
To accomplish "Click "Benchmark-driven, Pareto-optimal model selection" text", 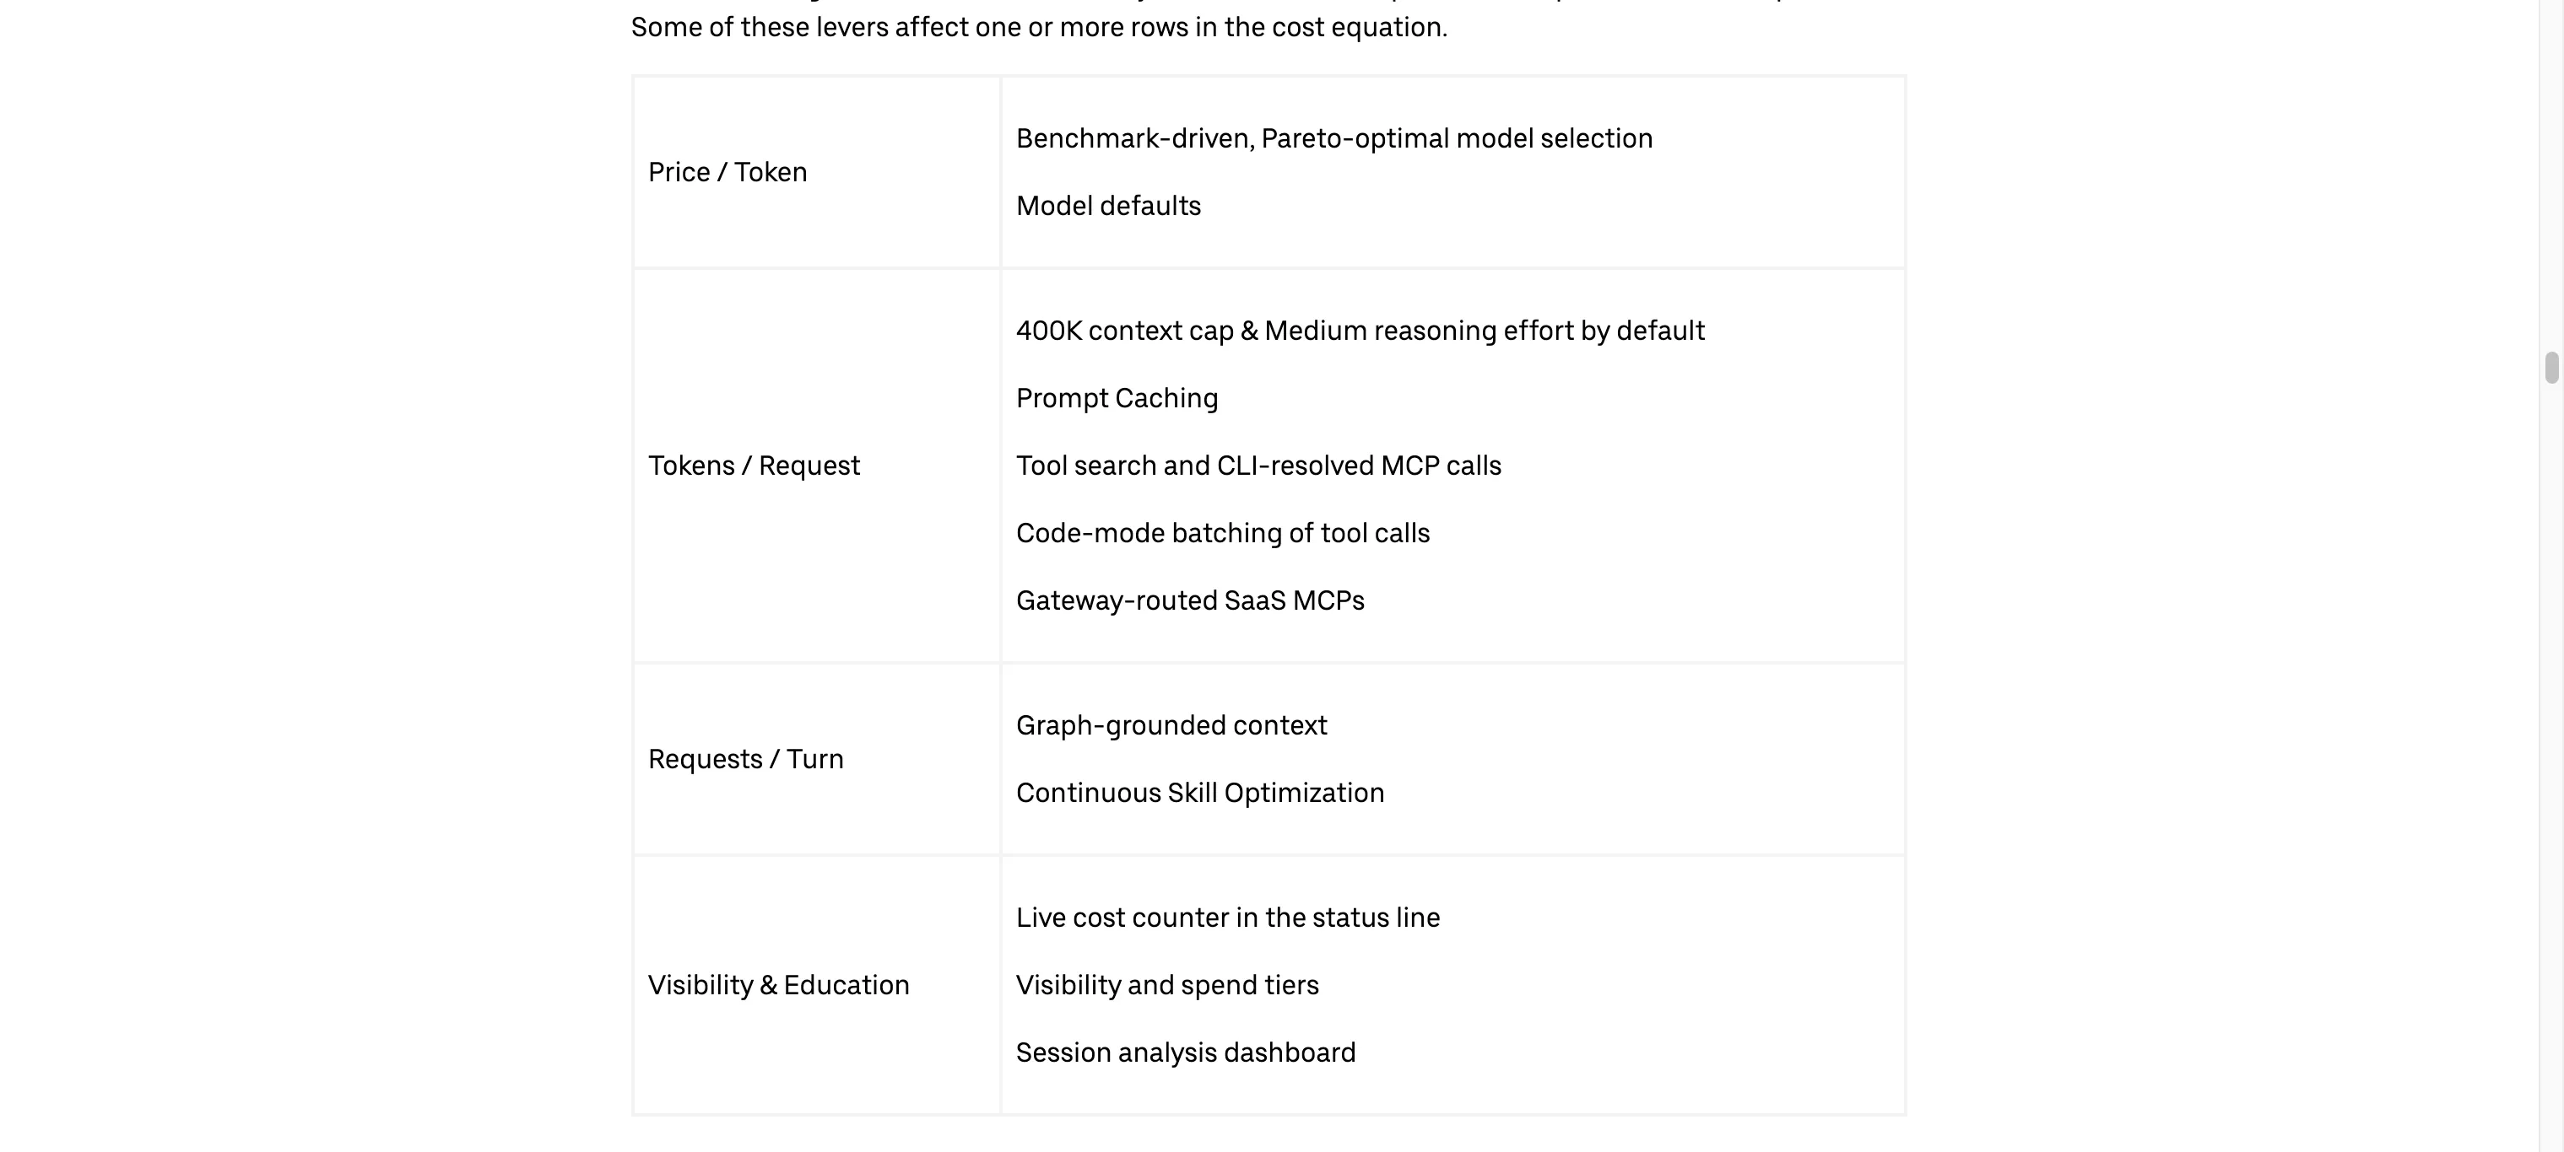I will (1333, 138).
